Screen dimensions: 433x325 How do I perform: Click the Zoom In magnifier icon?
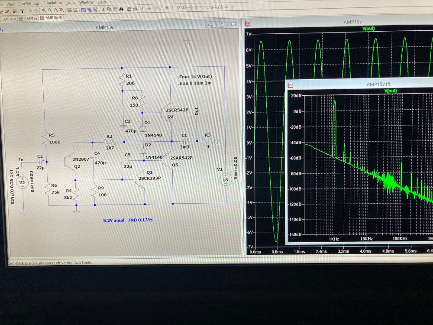(x=45, y=10)
